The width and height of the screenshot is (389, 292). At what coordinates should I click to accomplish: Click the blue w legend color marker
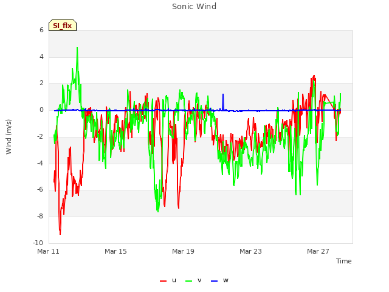point(214,281)
